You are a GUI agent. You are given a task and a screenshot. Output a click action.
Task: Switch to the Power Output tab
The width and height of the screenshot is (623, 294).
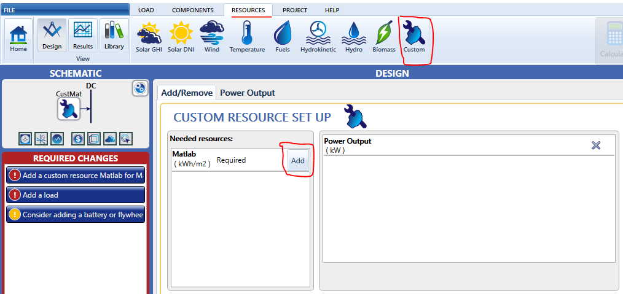tap(247, 93)
